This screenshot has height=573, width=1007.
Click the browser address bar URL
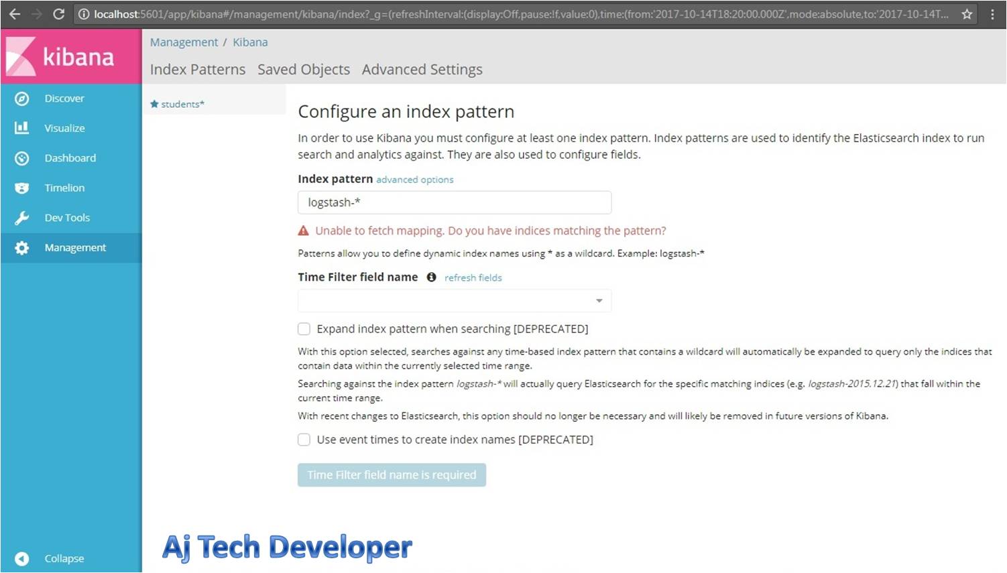coord(521,14)
